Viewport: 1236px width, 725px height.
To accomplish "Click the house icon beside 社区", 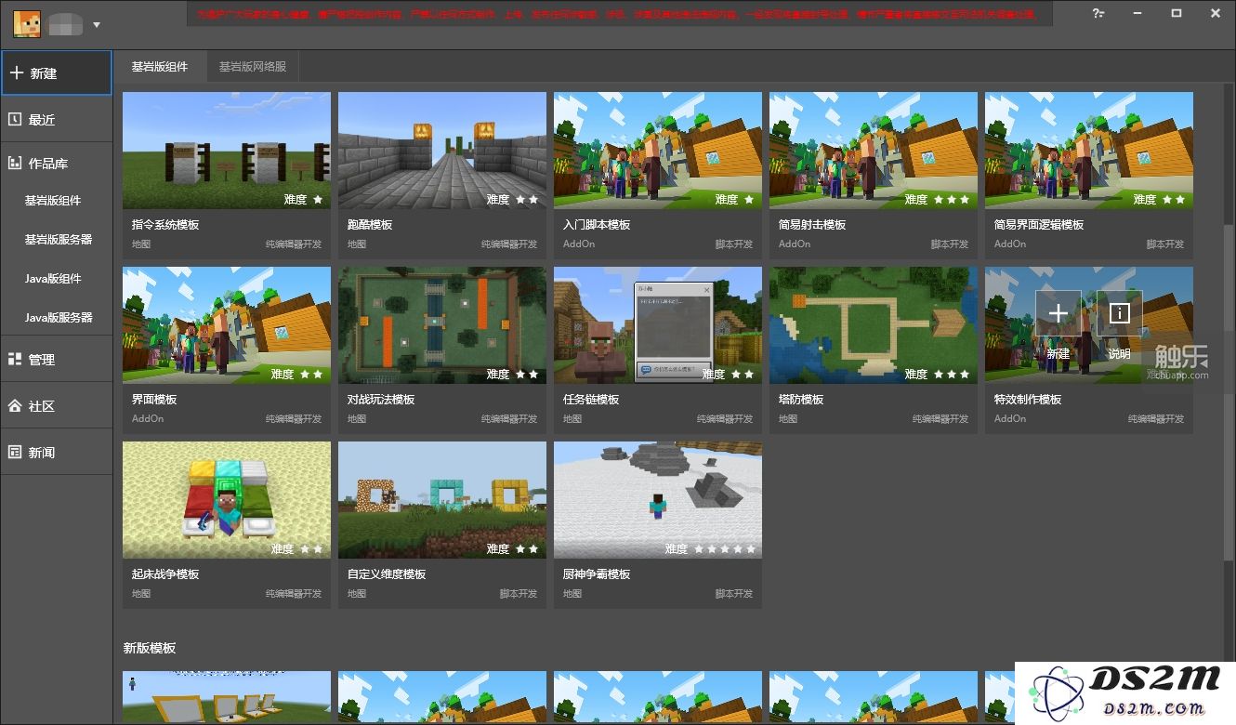I will tap(15, 406).
